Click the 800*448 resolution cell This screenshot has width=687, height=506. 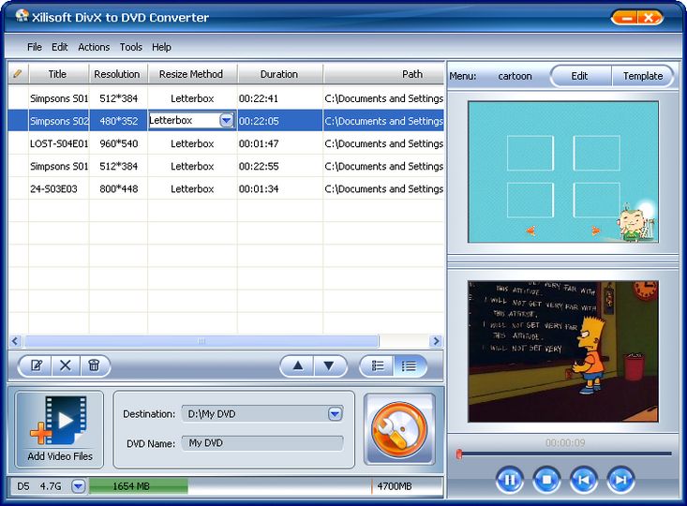point(119,189)
